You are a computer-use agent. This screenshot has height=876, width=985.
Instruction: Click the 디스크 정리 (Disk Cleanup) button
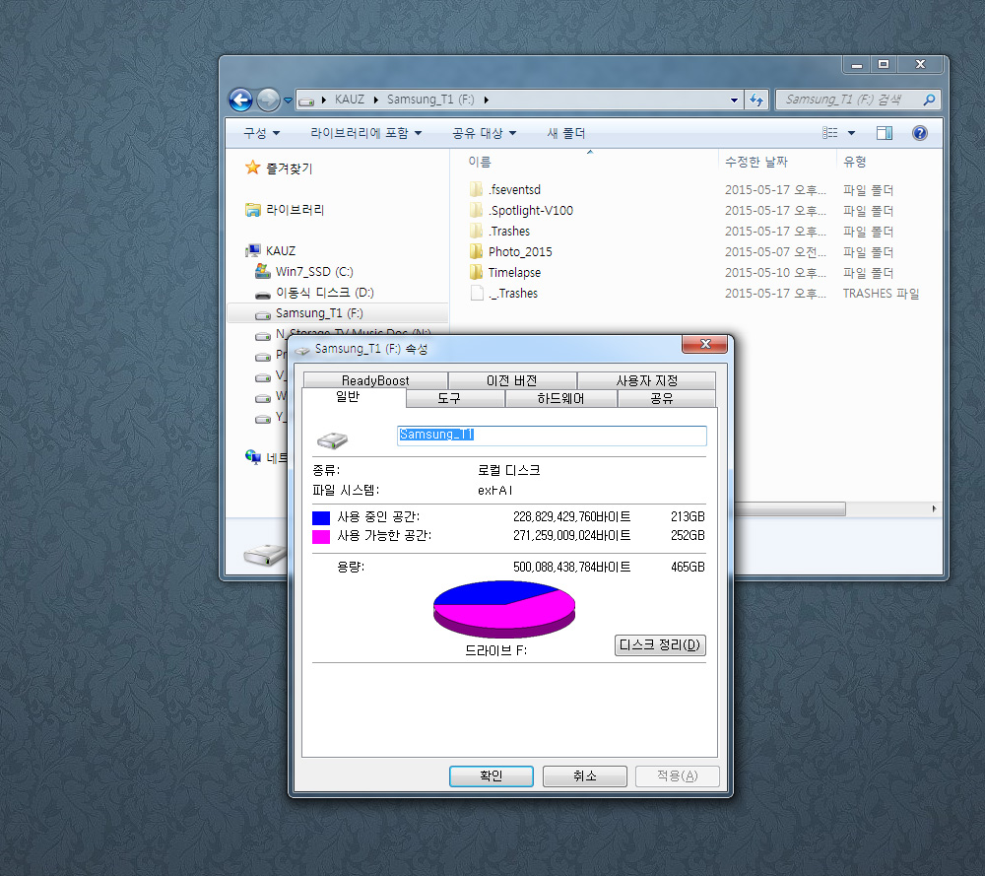pos(660,645)
